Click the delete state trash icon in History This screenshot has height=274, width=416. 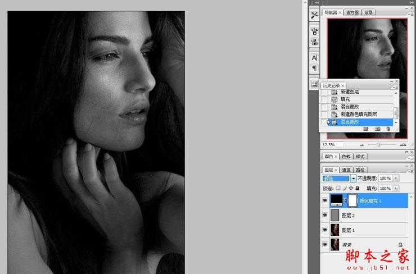(388, 129)
